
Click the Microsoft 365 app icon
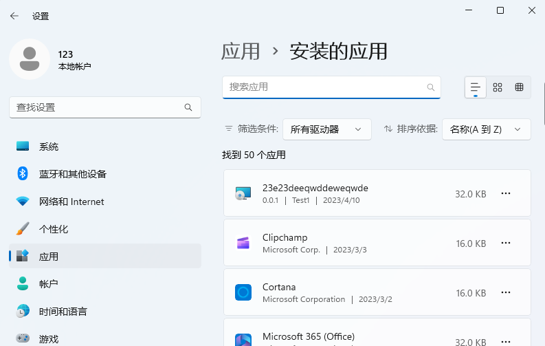tap(243, 340)
